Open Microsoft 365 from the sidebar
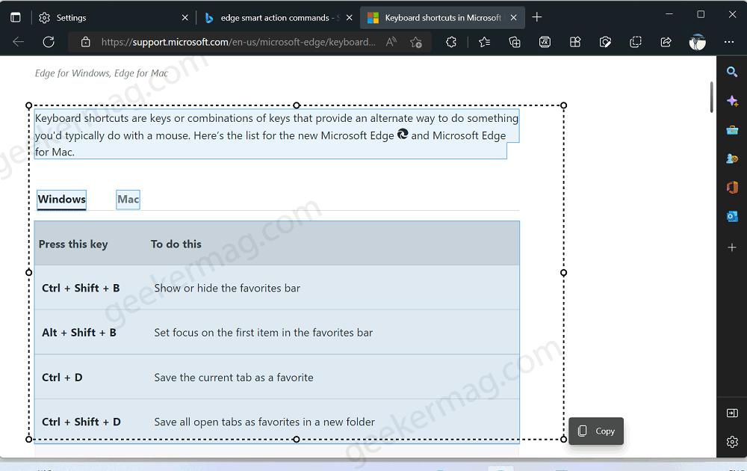Image resolution: width=747 pixels, height=471 pixels. click(x=731, y=187)
